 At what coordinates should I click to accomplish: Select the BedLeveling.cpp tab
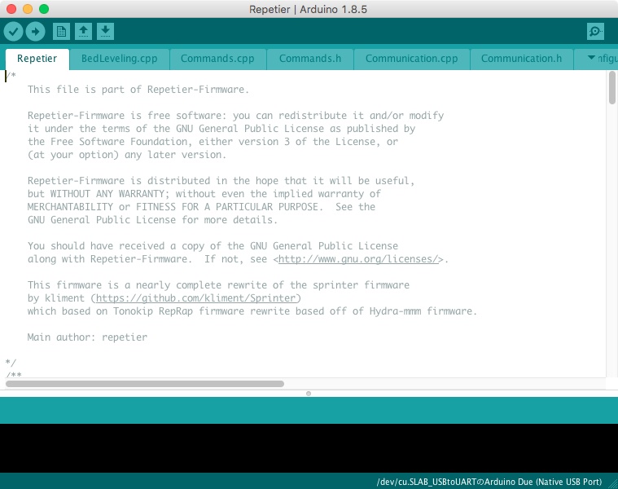119,59
